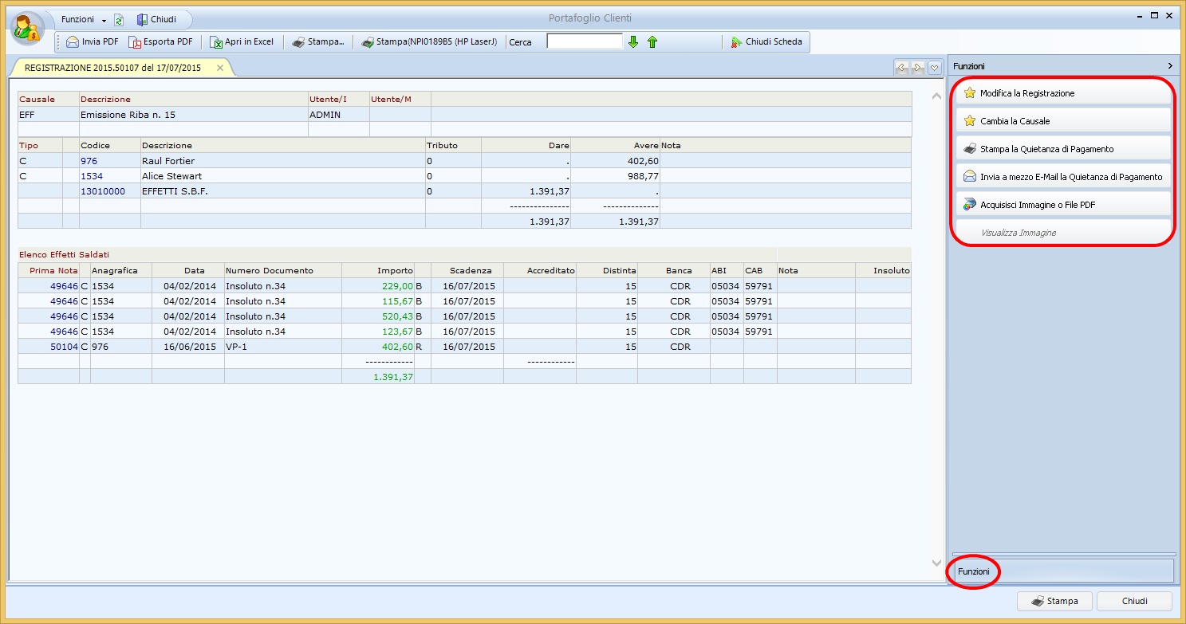
Task: Open Prima Nota link 50104
Action: pos(64,347)
